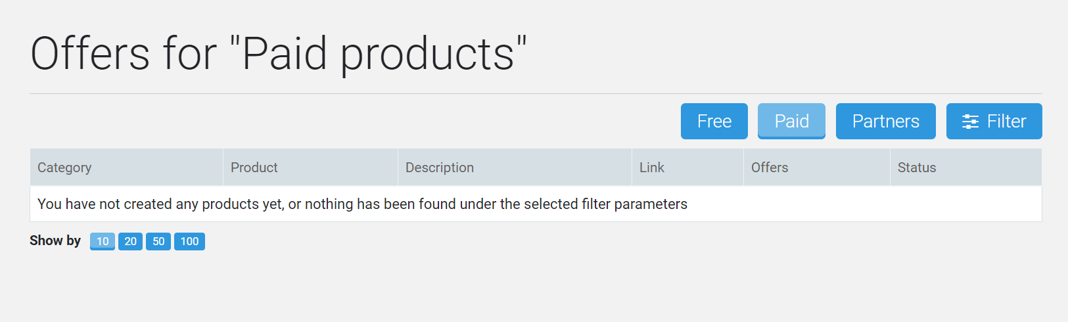1068x322 pixels.
Task: Open the Partners offers tab
Action: point(885,121)
